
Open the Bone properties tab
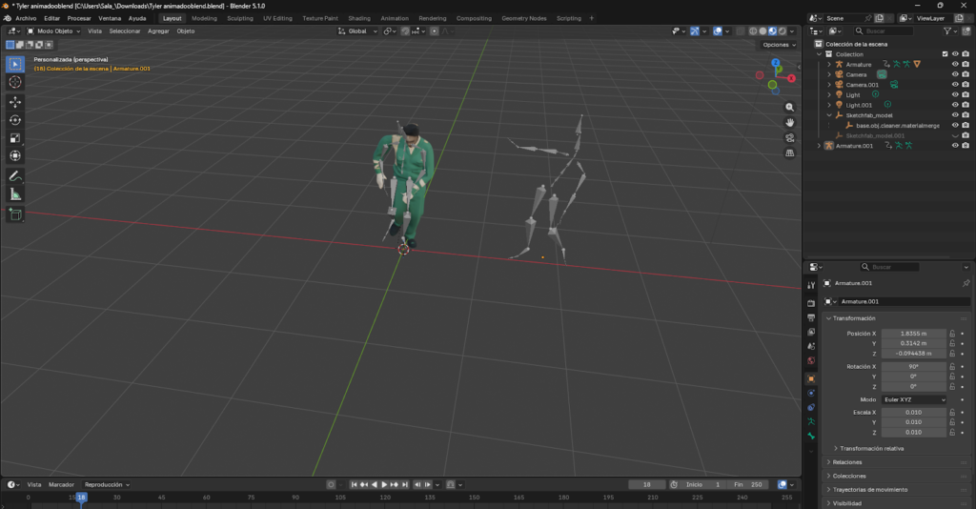point(811,436)
